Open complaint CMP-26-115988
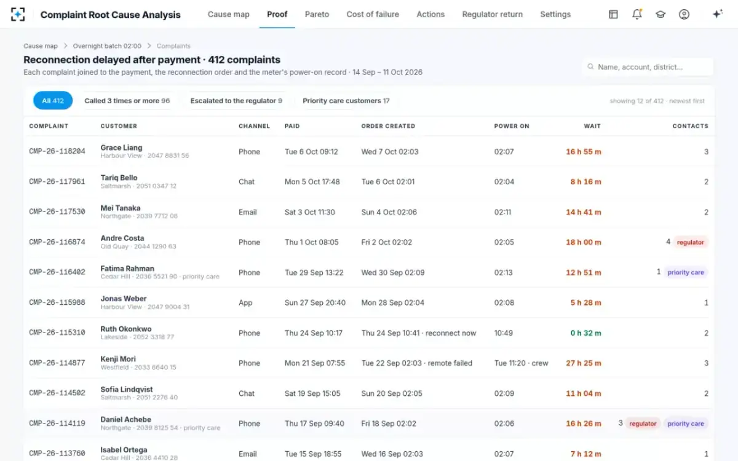The image size is (738, 461). [x=57, y=302]
